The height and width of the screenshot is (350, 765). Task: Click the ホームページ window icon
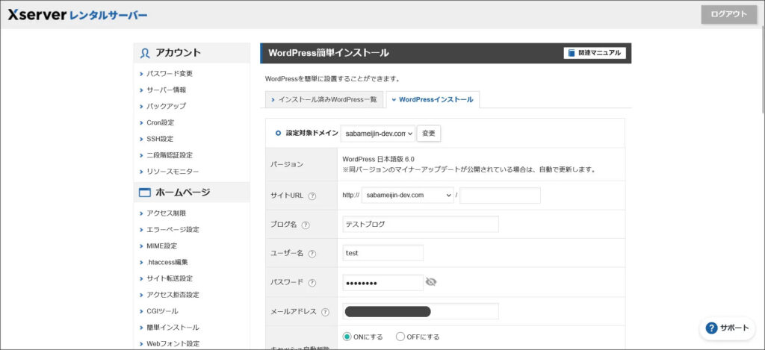pyautogui.click(x=145, y=193)
